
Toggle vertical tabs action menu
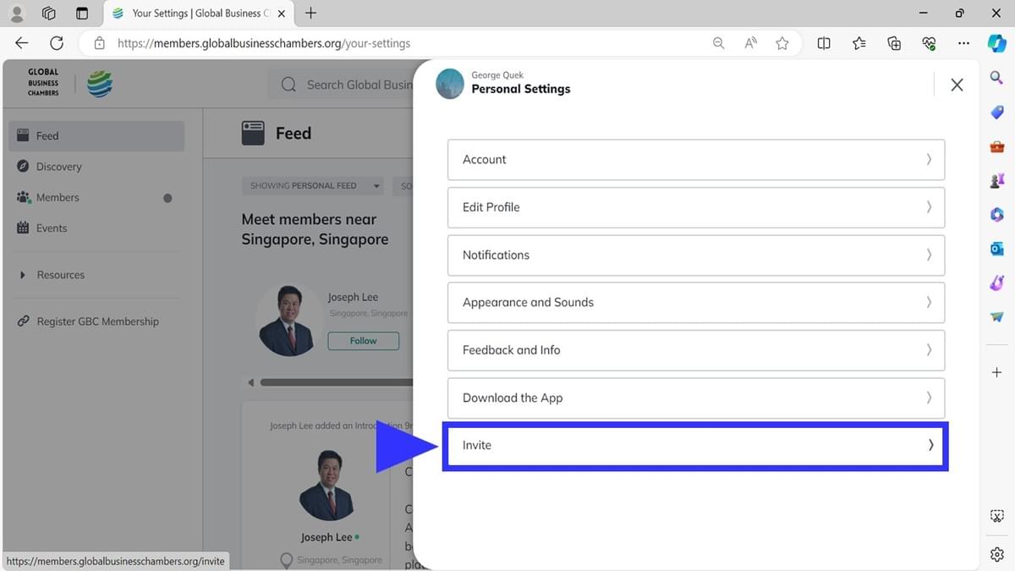[x=82, y=14]
